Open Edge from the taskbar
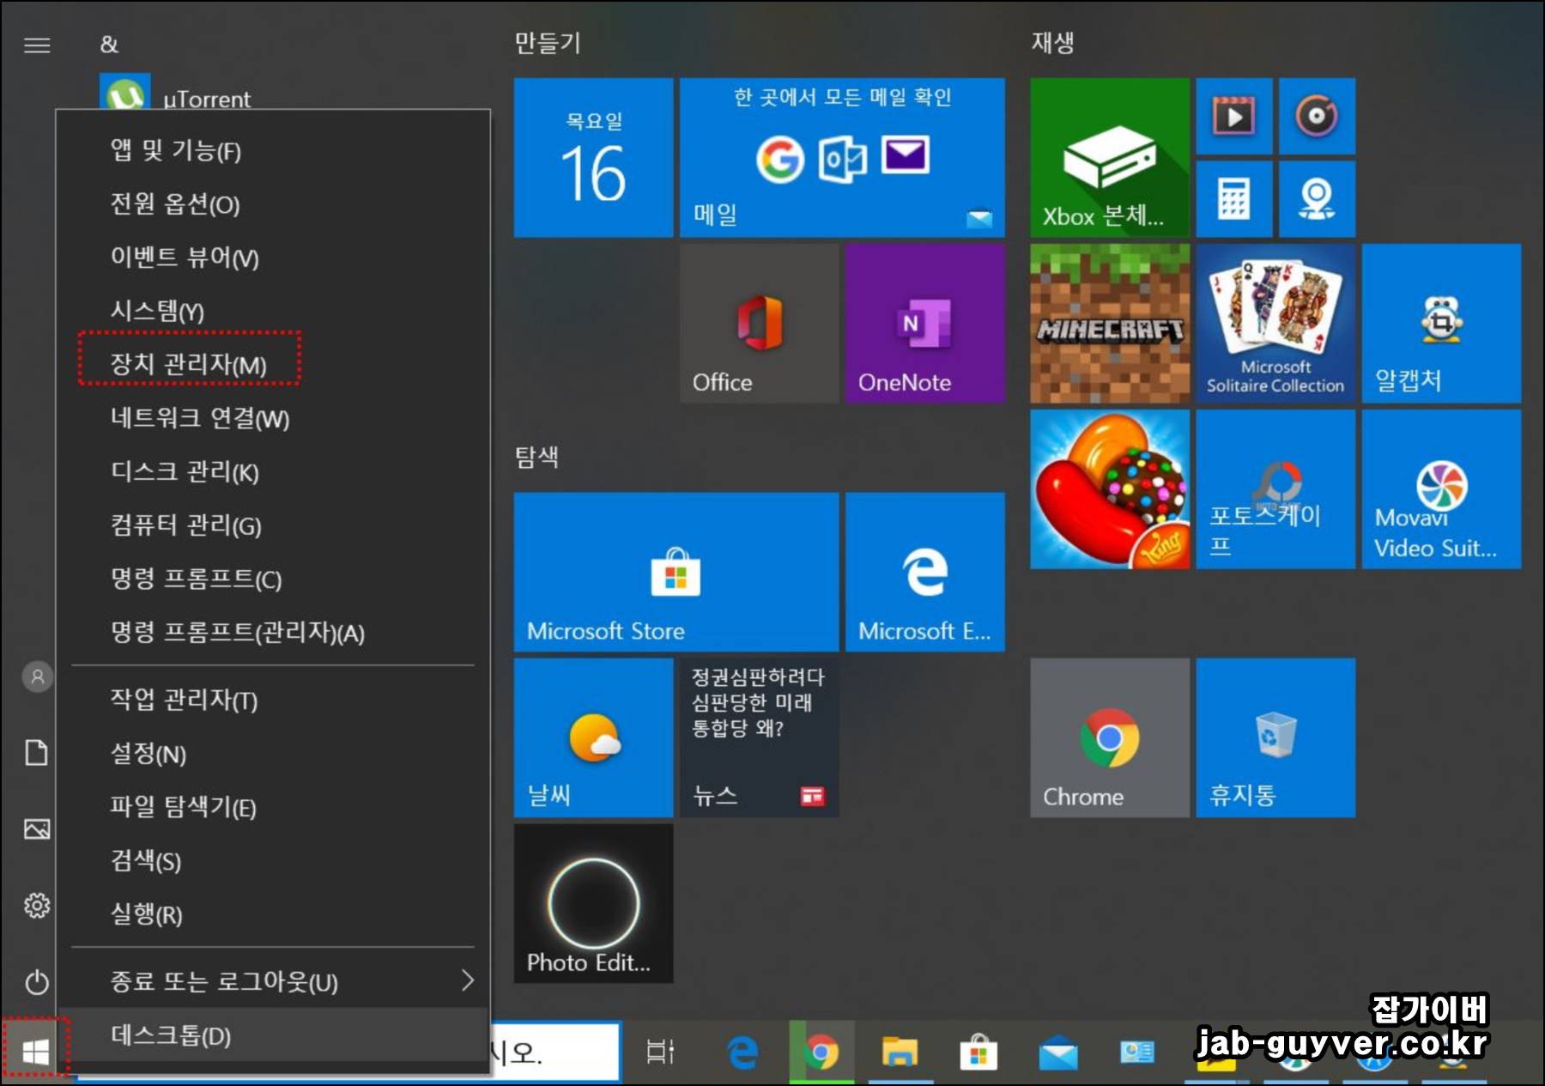The width and height of the screenshot is (1545, 1086). click(742, 1052)
